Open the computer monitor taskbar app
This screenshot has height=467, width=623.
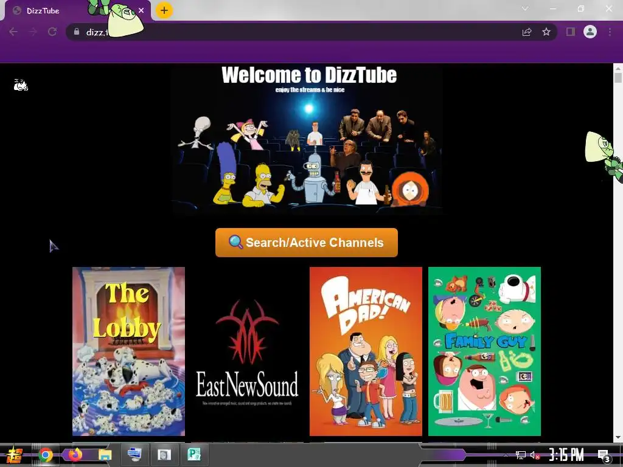[134, 455]
